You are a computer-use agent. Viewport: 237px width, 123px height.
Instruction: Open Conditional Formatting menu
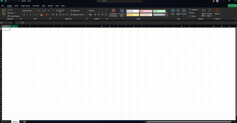pos(113,12)
